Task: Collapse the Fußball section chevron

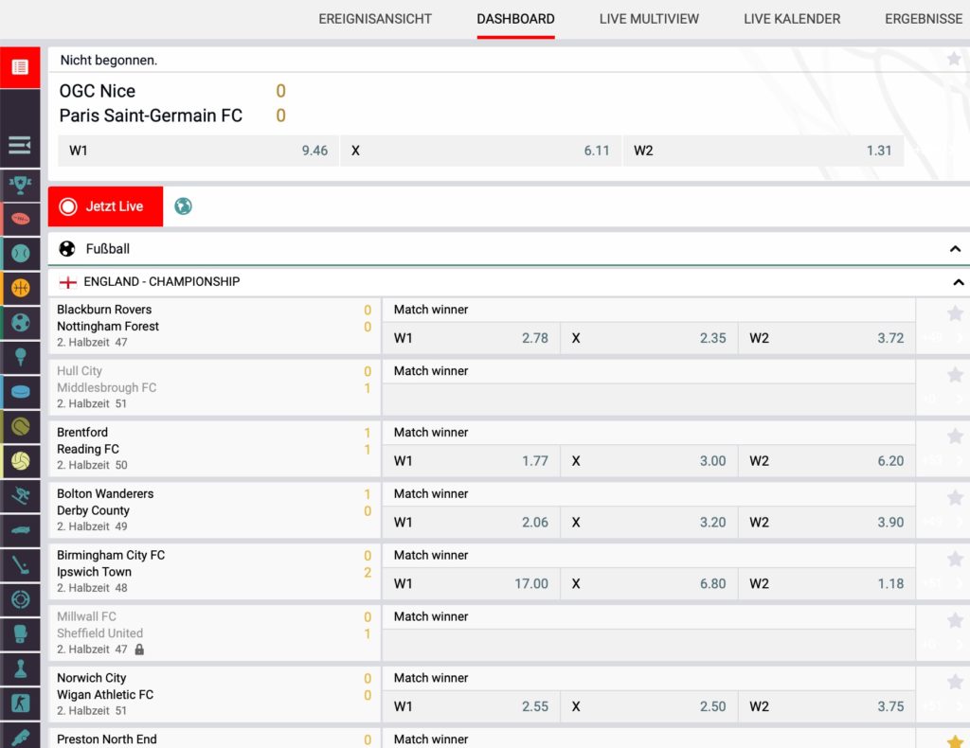Action: tap(955, 248)
